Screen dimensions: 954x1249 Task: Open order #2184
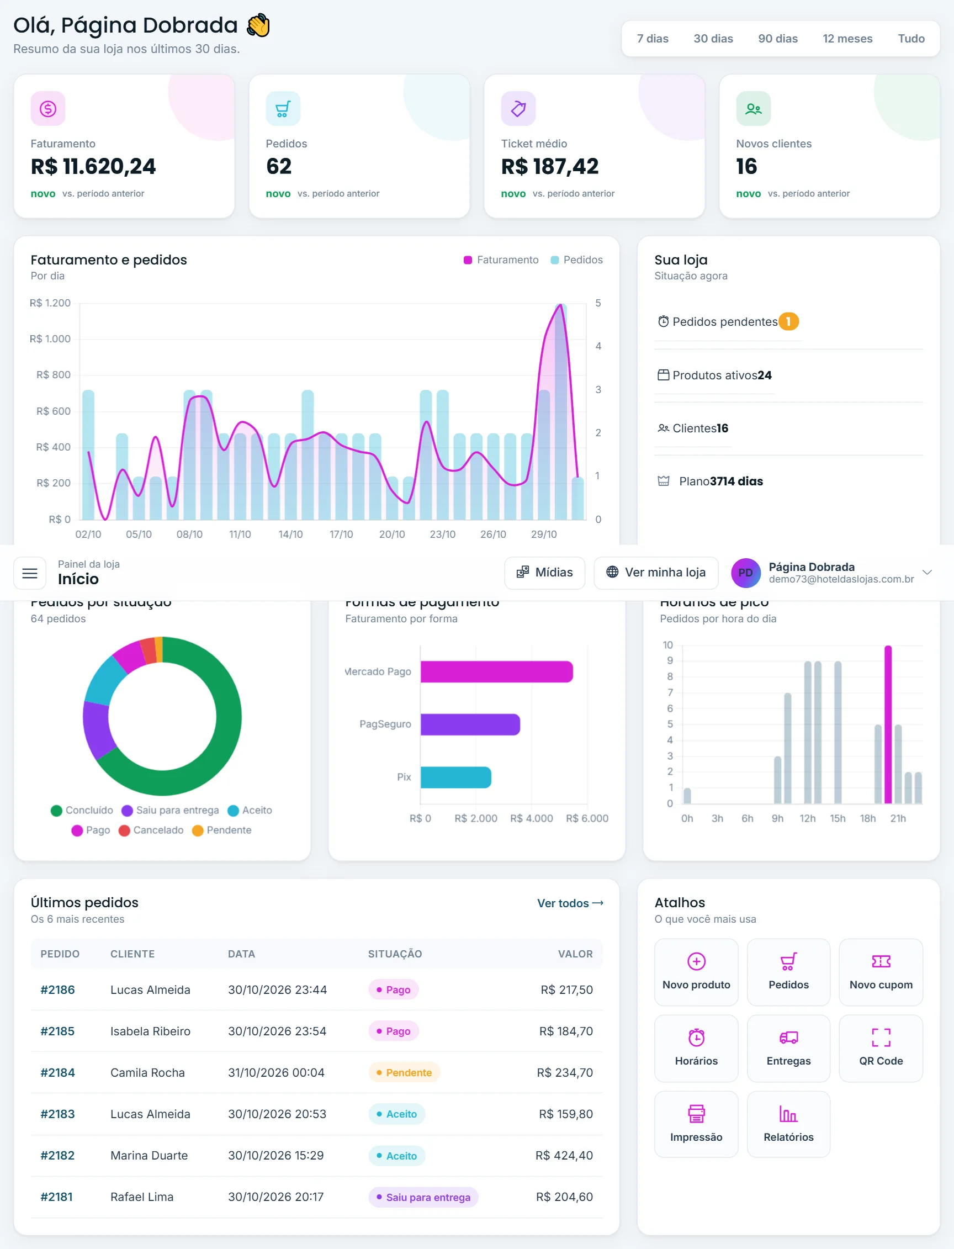[x=57, y=1072]
